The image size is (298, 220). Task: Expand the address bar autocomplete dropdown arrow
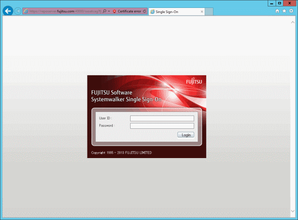pos(109,11)
